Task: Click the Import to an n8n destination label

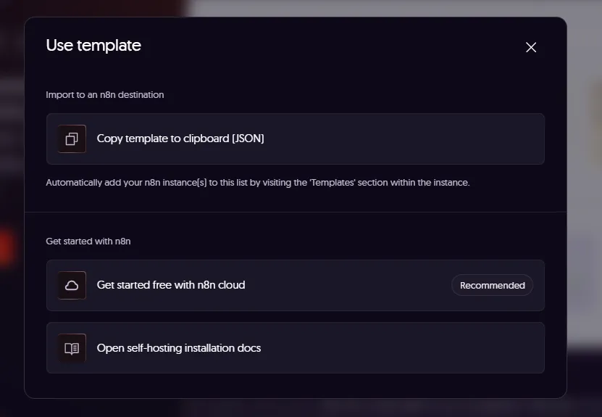Action: click(x=105, y=95)
